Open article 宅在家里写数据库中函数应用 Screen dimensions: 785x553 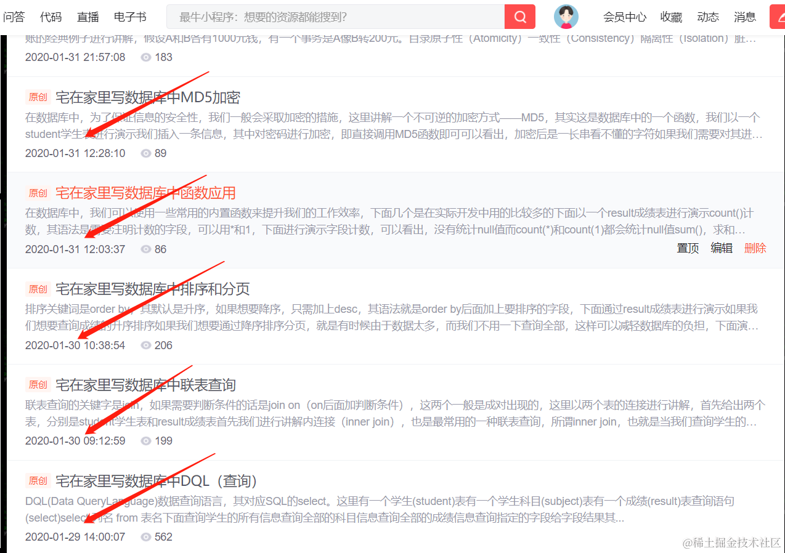(x=146, y=193)
